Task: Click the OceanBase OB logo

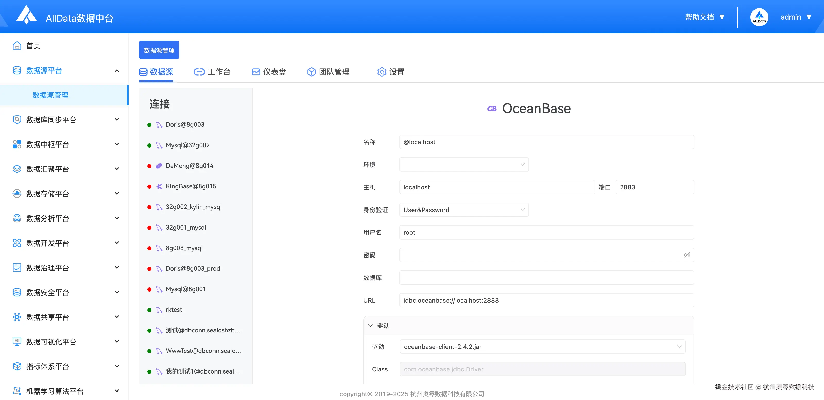Action: click(492, 109)
